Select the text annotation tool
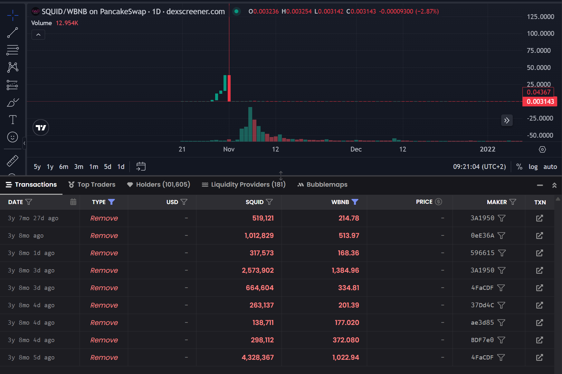The height and width of the screenshot is (374, 562). 13,120
